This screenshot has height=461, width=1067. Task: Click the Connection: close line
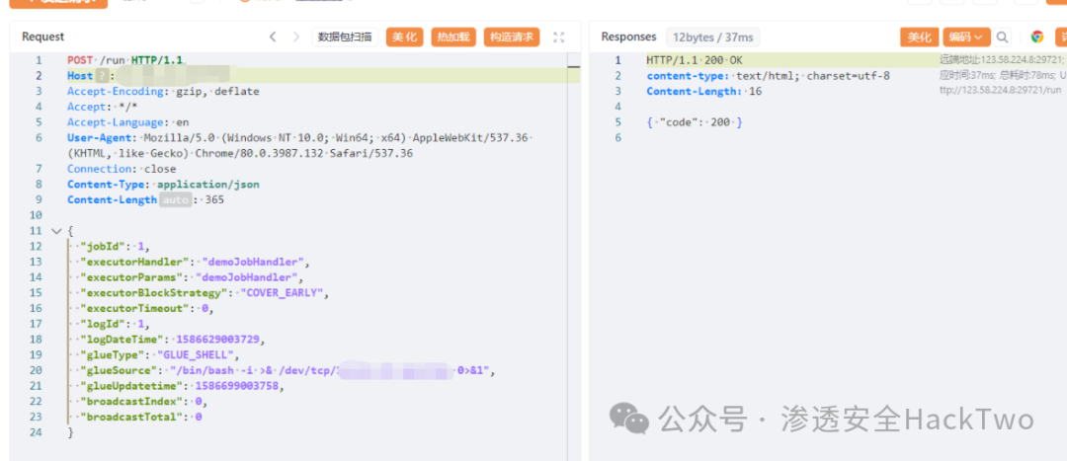click(122, 169)
